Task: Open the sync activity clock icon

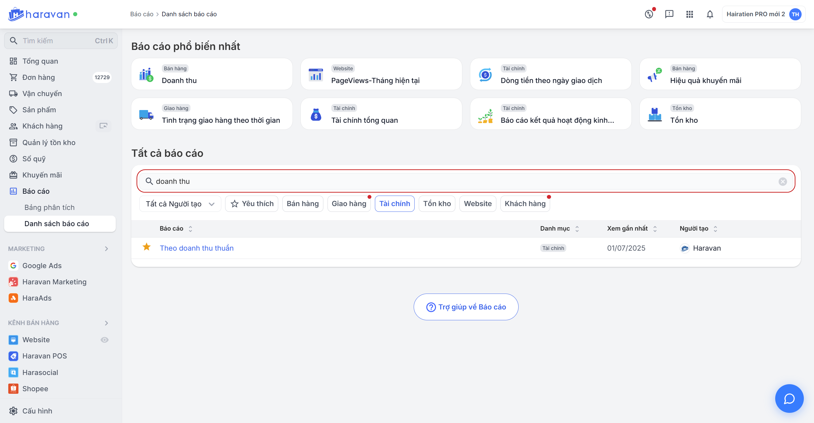Action: pyautogui.click(x=649, y=14)
